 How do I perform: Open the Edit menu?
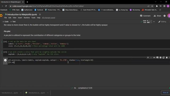(x=10, y=18)
